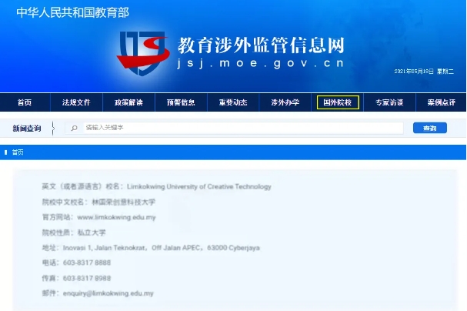Viewport: 467px width, 311px height.
Task: Click website www.limkokwing.edu.my
Action: (x=116, y=217)
